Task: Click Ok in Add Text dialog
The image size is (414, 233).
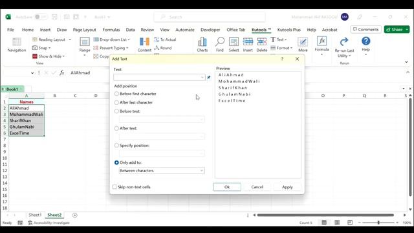Action: click(x=227, y=187)
